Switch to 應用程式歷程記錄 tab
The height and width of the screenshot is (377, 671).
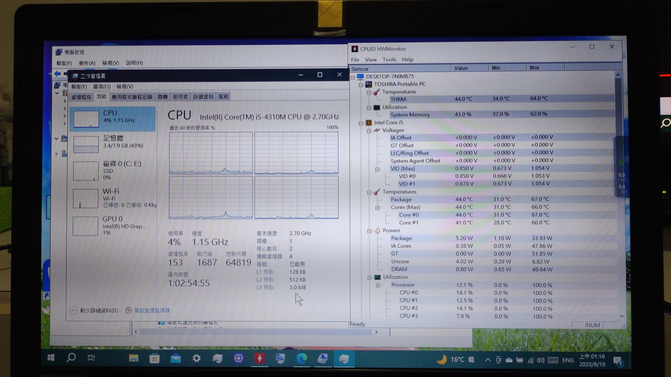[x=132, y=97]
